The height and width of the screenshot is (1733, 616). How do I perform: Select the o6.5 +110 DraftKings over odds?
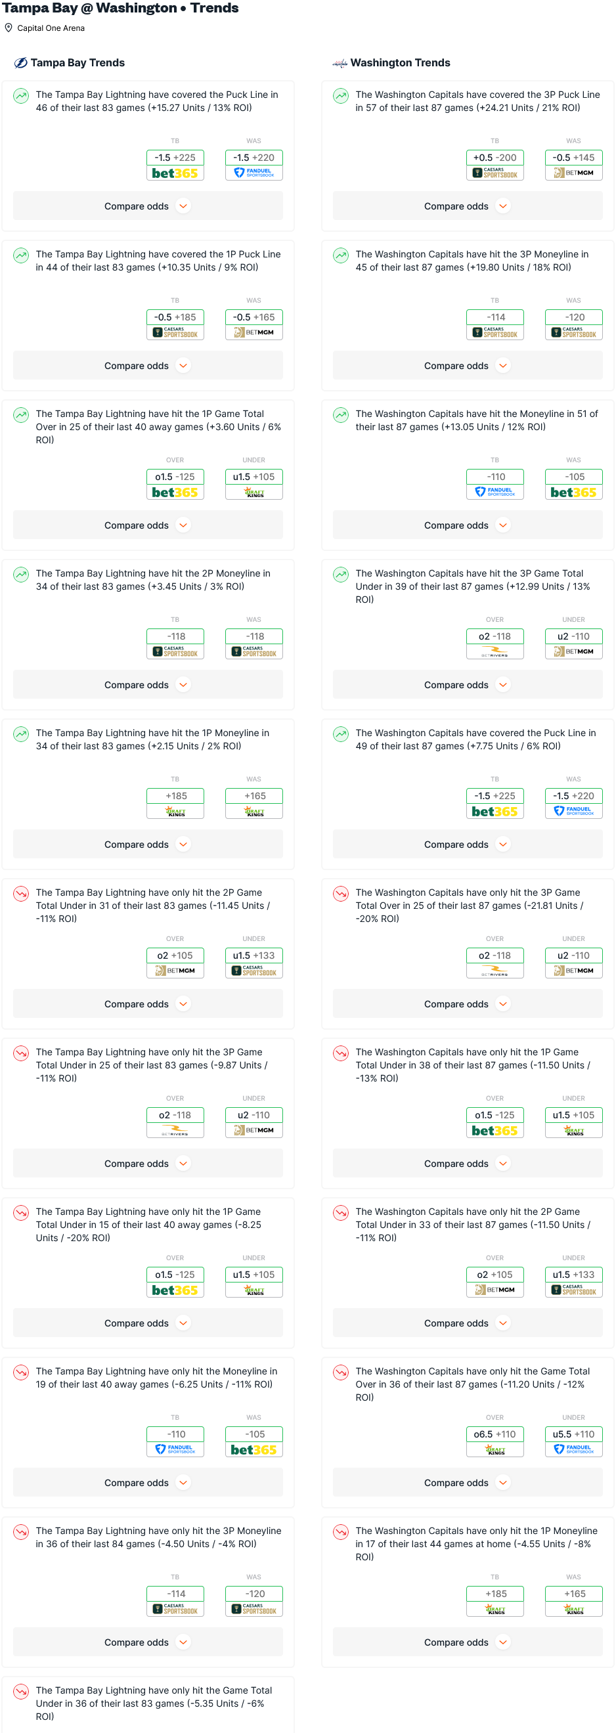tap(495, 1441)
